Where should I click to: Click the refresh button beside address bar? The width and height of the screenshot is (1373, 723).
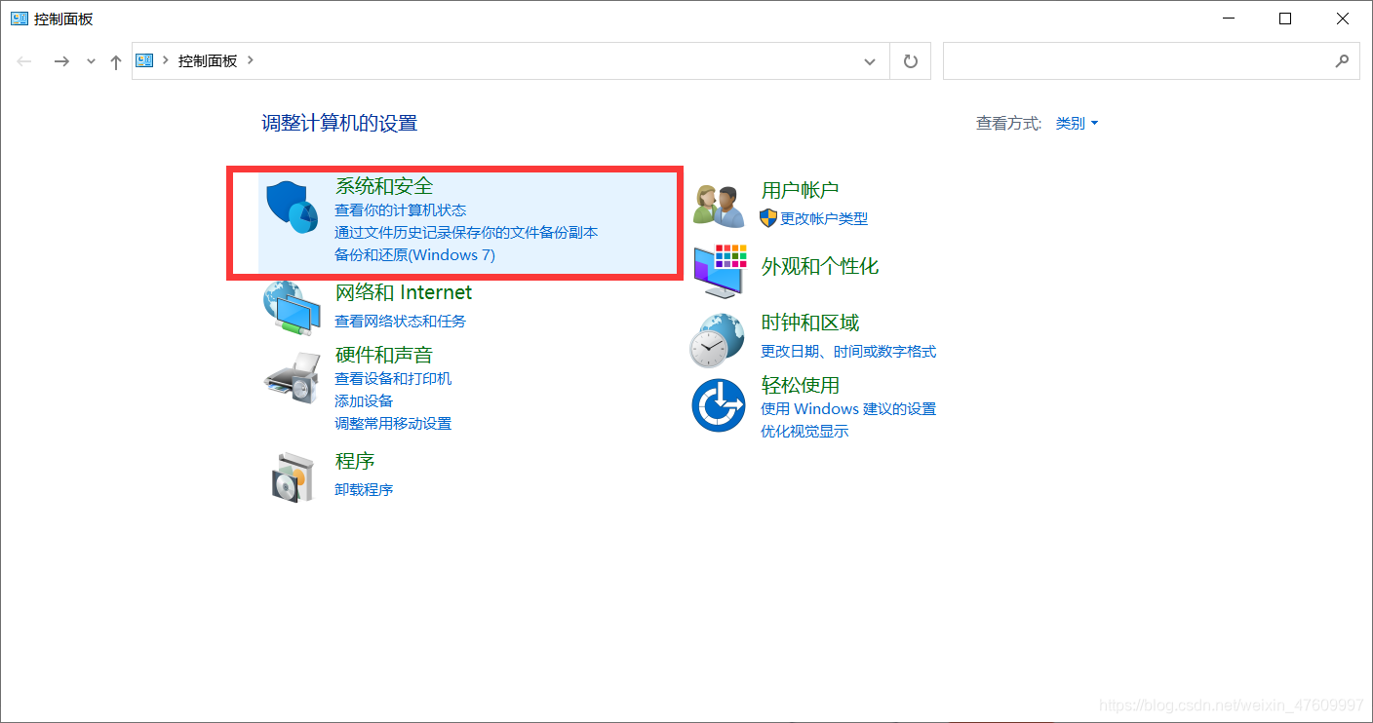point(911,60)
